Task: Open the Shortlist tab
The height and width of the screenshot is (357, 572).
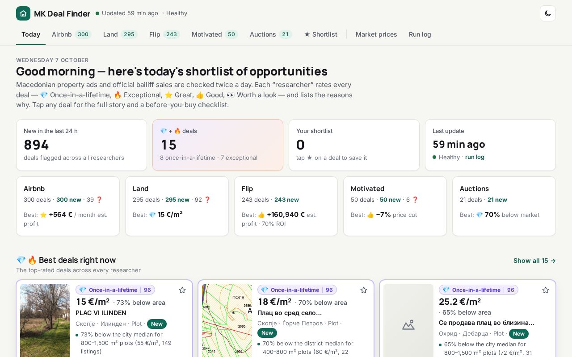Action: pyautogui.click(x=321, y=34)
